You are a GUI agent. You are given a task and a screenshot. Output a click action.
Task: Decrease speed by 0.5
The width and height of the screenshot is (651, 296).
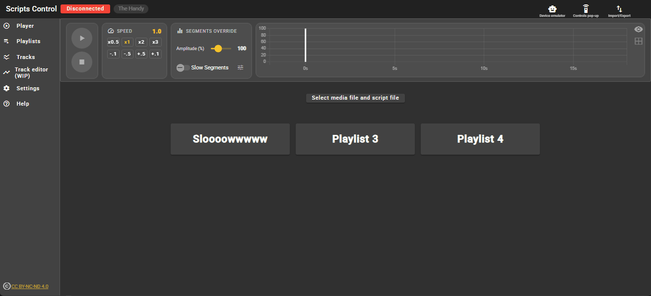pos(127,54)
